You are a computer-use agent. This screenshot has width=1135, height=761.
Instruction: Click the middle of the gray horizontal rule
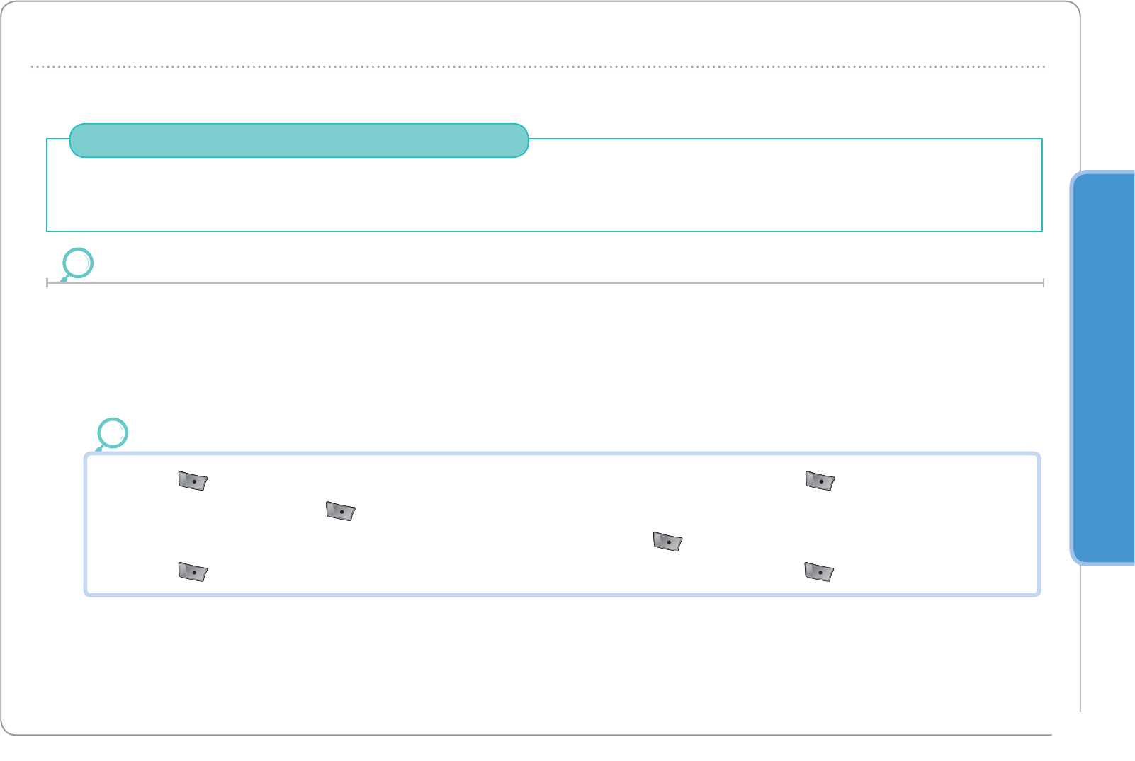[546, 282]
